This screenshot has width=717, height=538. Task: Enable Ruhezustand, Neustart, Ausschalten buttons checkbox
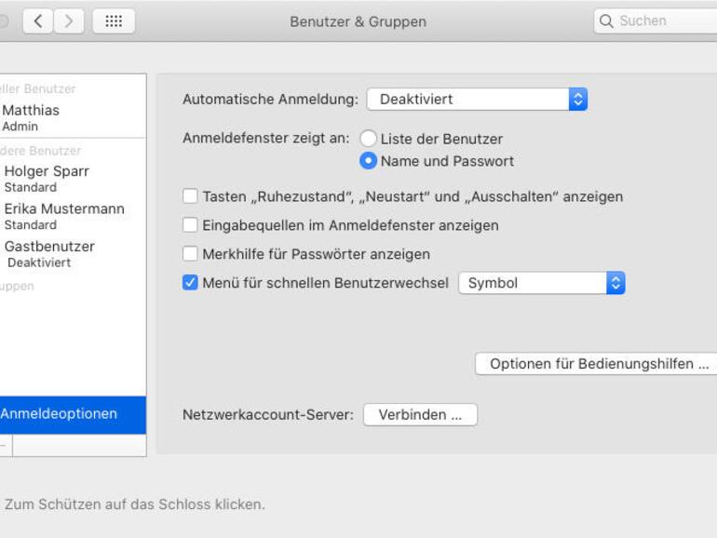point(190,196)
